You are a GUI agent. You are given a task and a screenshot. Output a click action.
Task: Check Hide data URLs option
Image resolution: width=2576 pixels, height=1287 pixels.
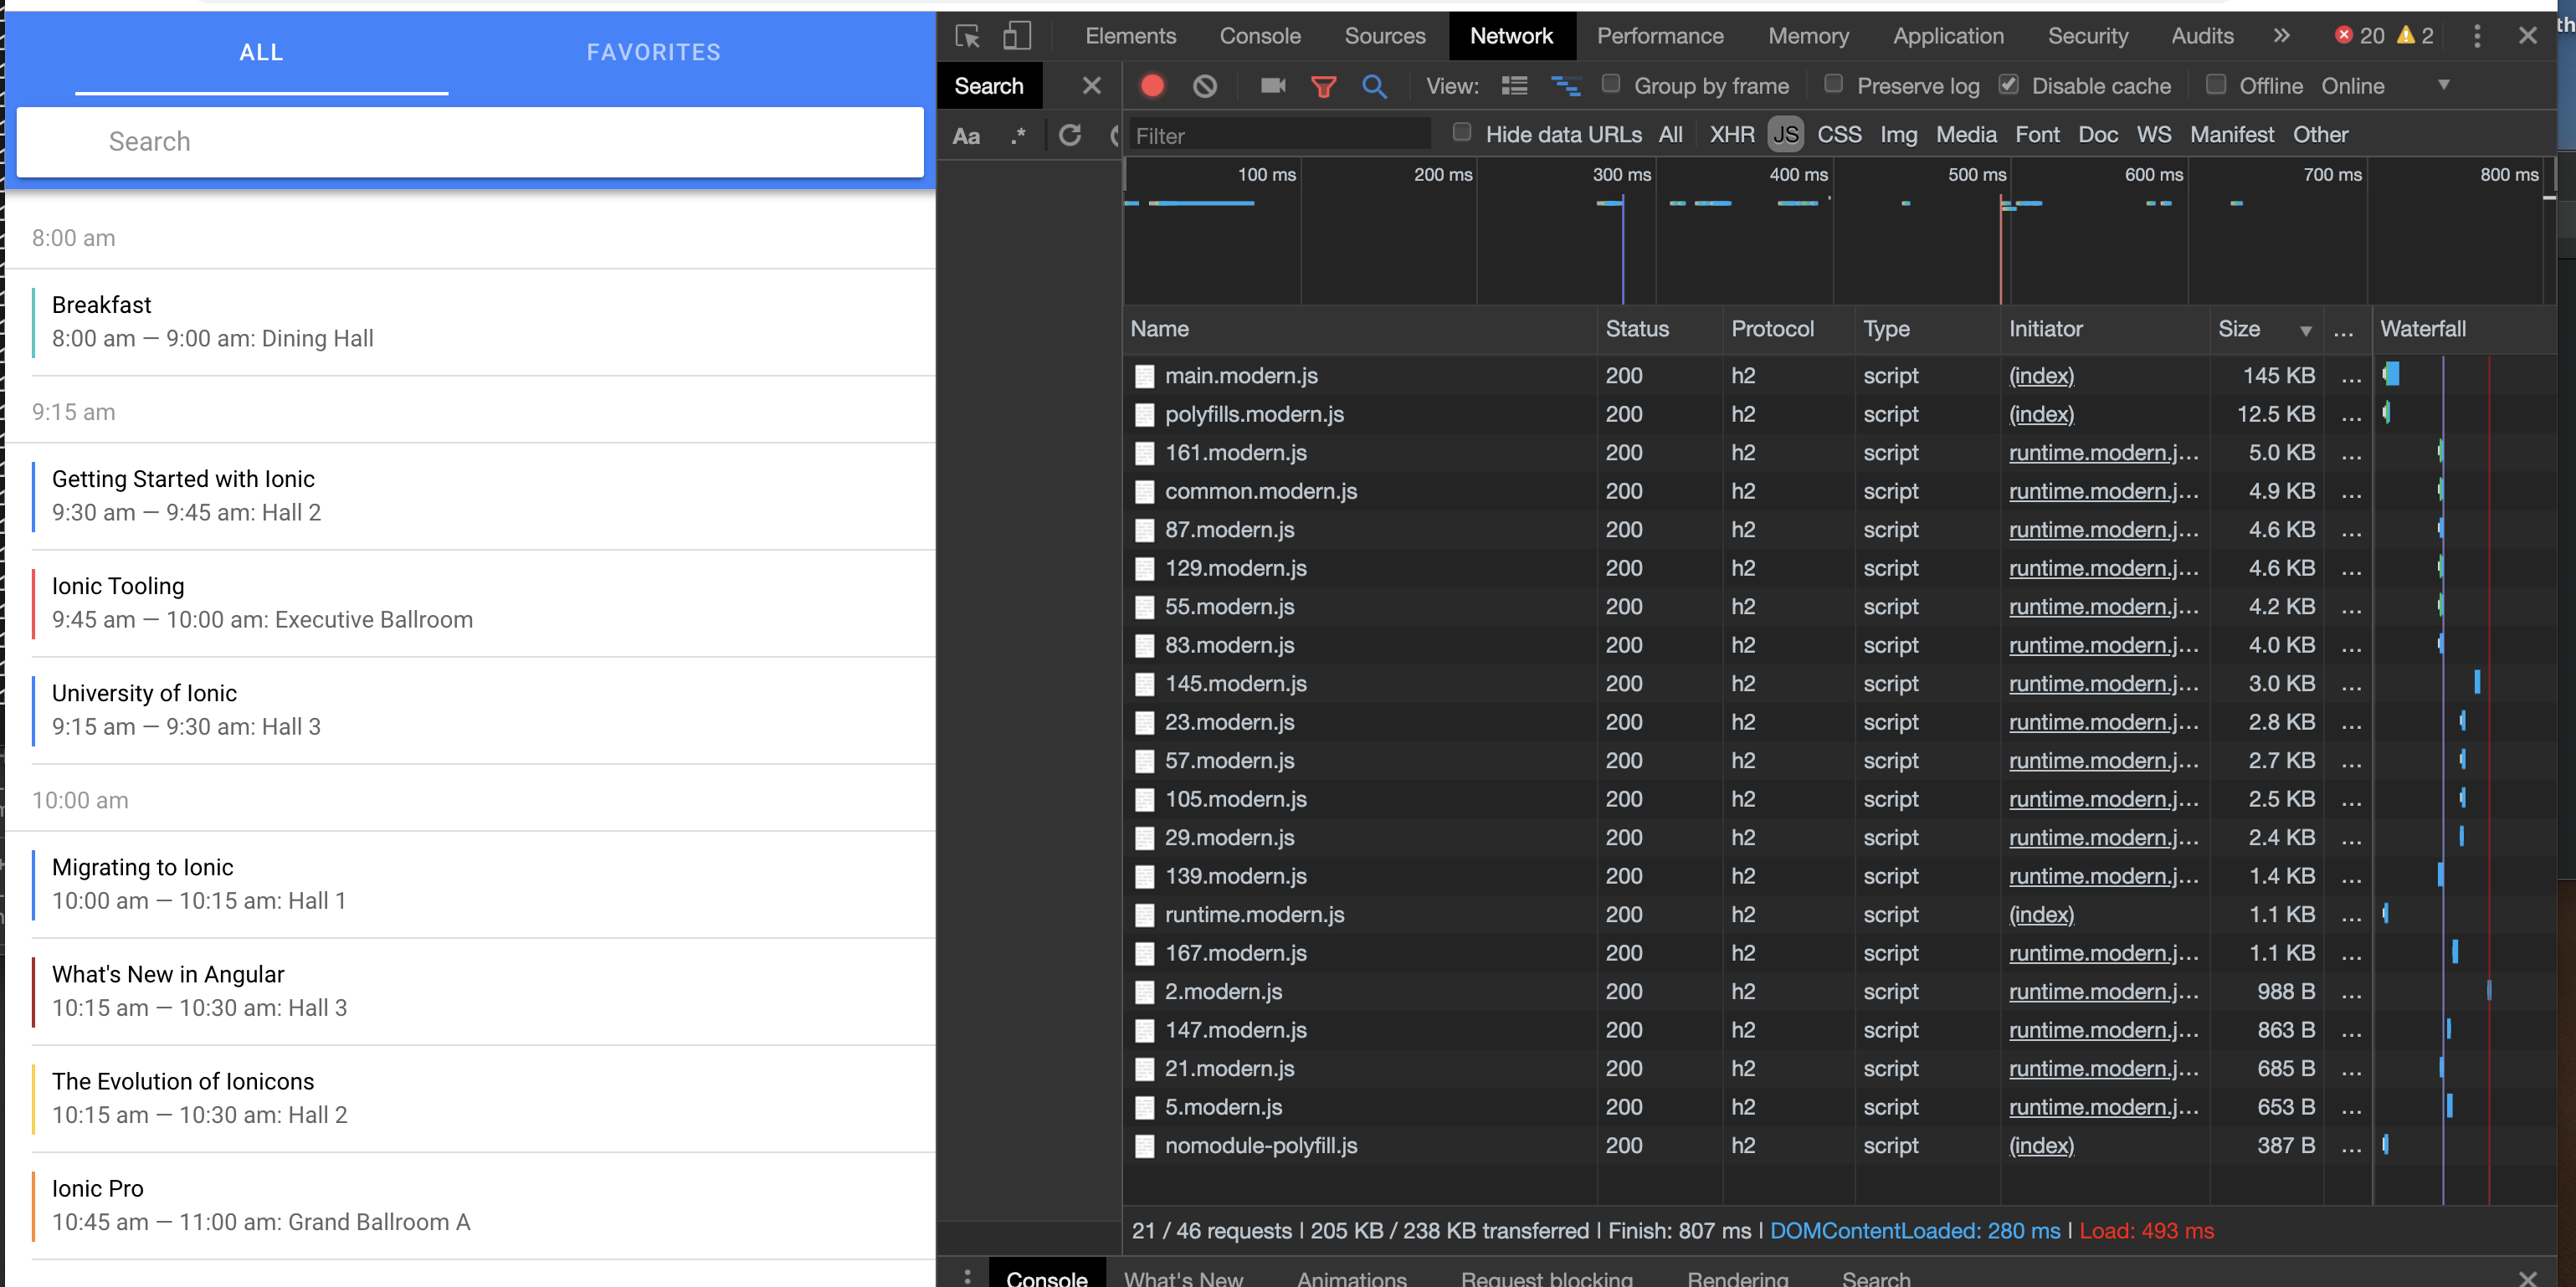point(1462,132)
